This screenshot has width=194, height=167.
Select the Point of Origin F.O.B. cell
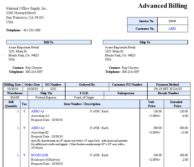[x=84, y=97]
